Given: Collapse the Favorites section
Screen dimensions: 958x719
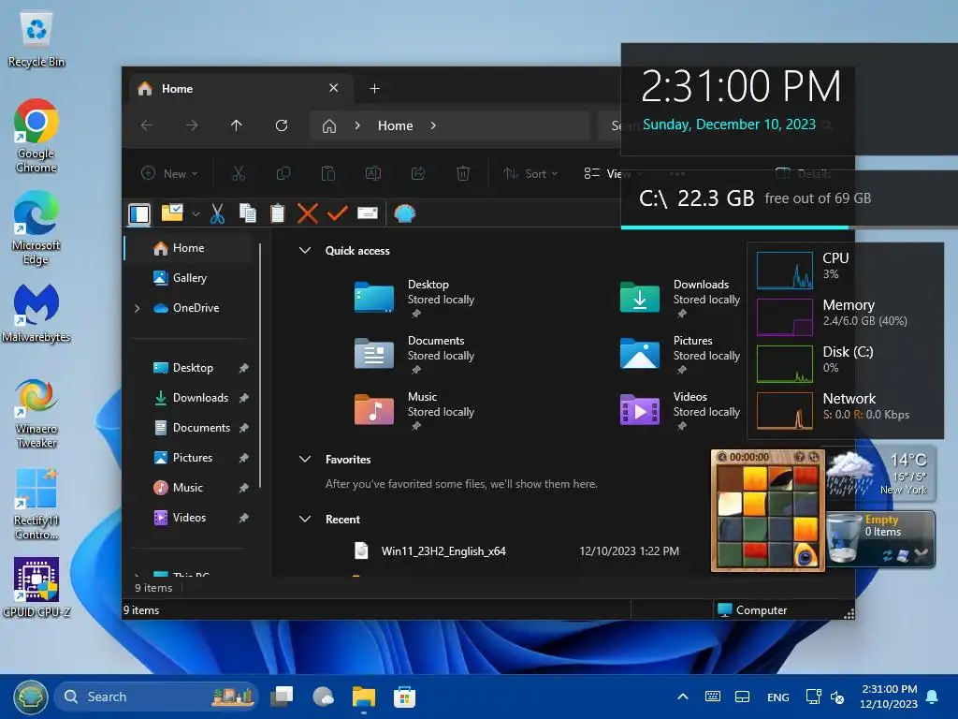Looking at the screenshot, I should click(x=305, y=459).
